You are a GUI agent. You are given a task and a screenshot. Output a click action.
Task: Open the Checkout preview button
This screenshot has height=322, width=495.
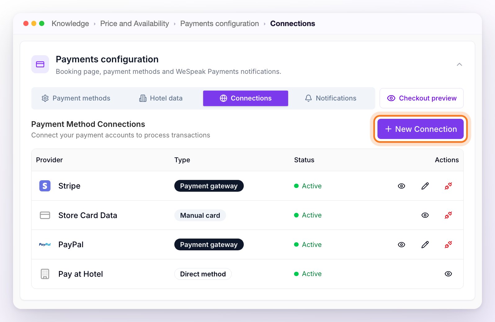coord(421,98)
